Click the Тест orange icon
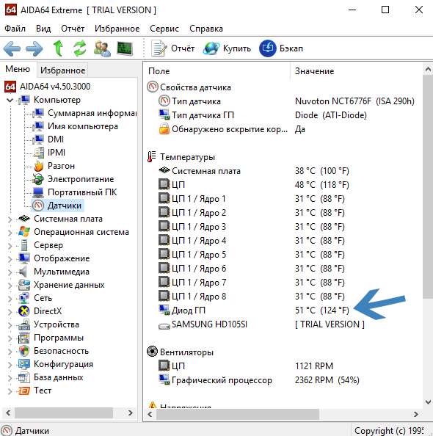The height and width of the screenshot is (436, 433). click(24, 390)
